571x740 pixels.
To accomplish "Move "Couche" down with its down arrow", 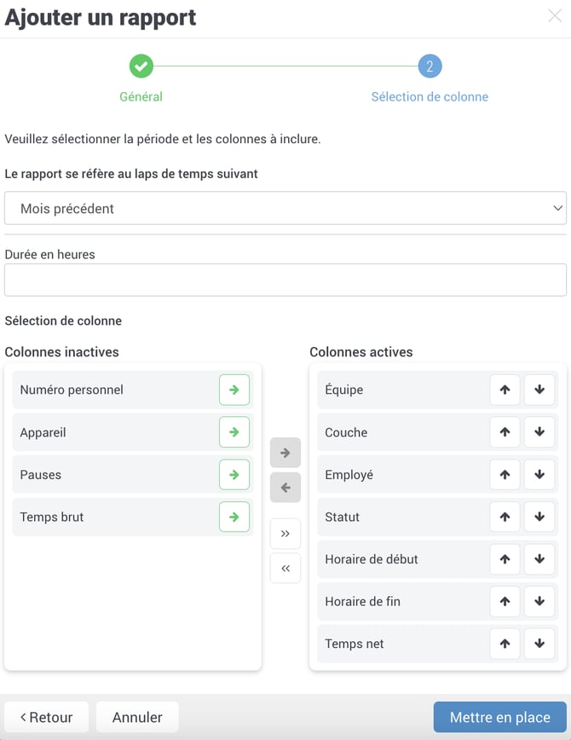I will tap(539, 432).
